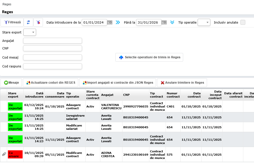
Task: Click the double right arrow icon
Action: [x=118, y=22]
